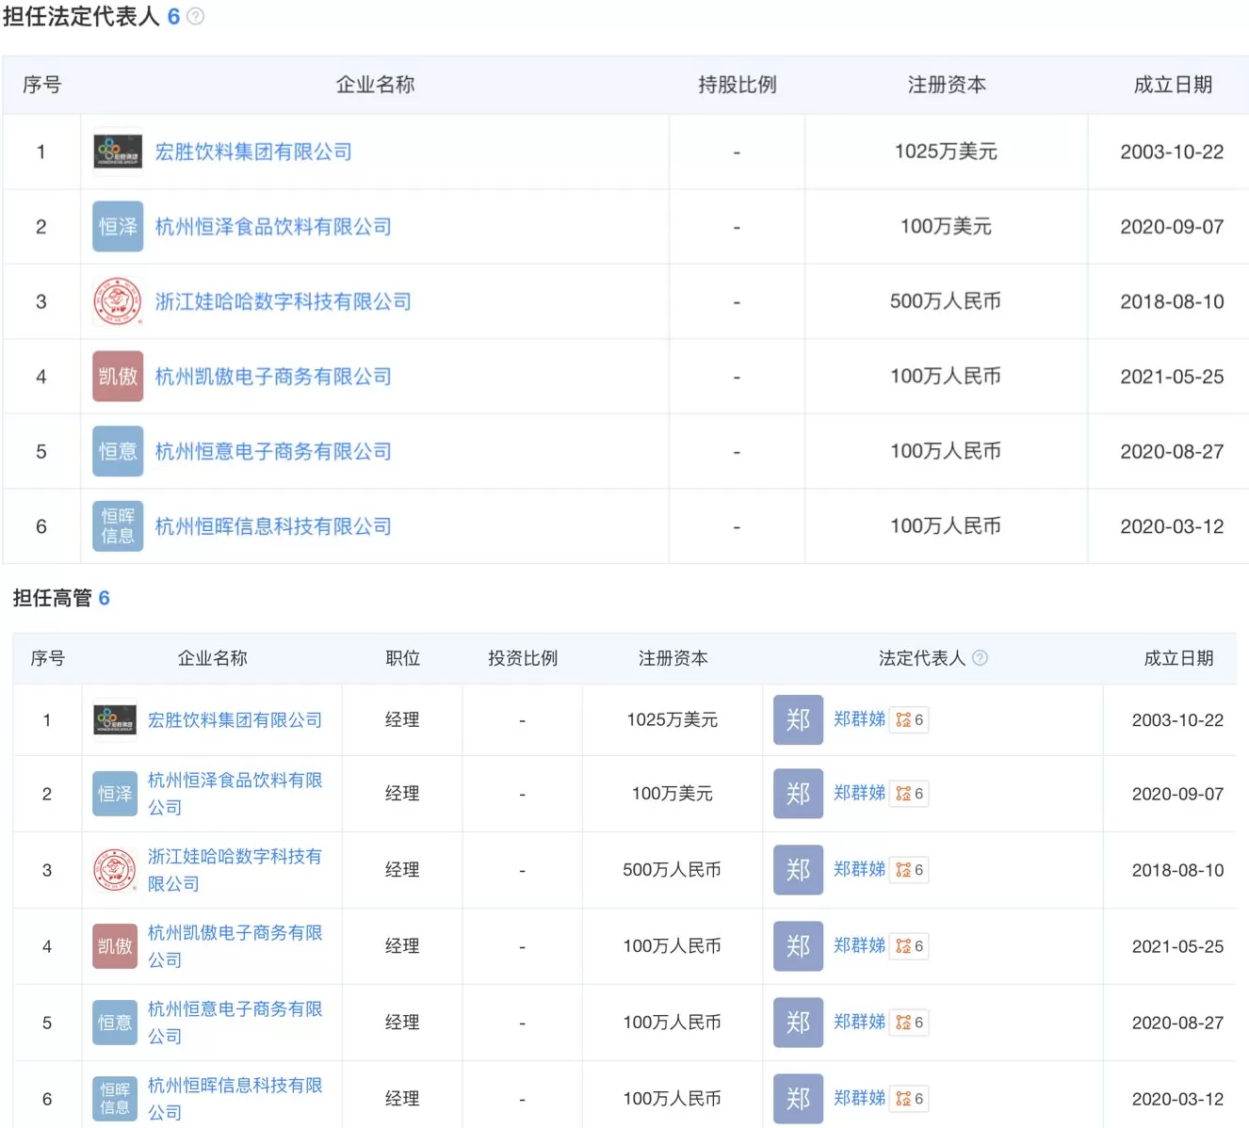Open 宏胜饮料集团有限公司 company link

pyautogui.click(x=254, y=152)
